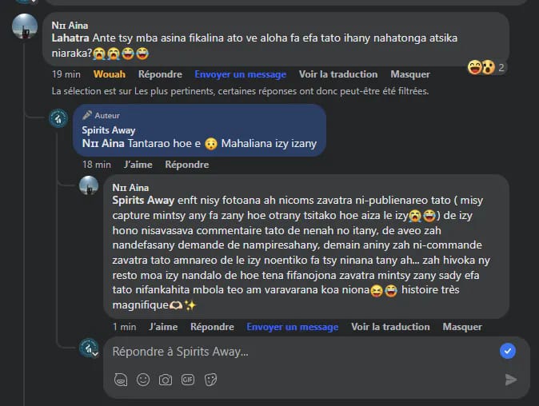The height and width of the screenshot is (406, 539).
Task: Show the translation of the long reply
Action: pyautogui.click(x=390, y=327)
